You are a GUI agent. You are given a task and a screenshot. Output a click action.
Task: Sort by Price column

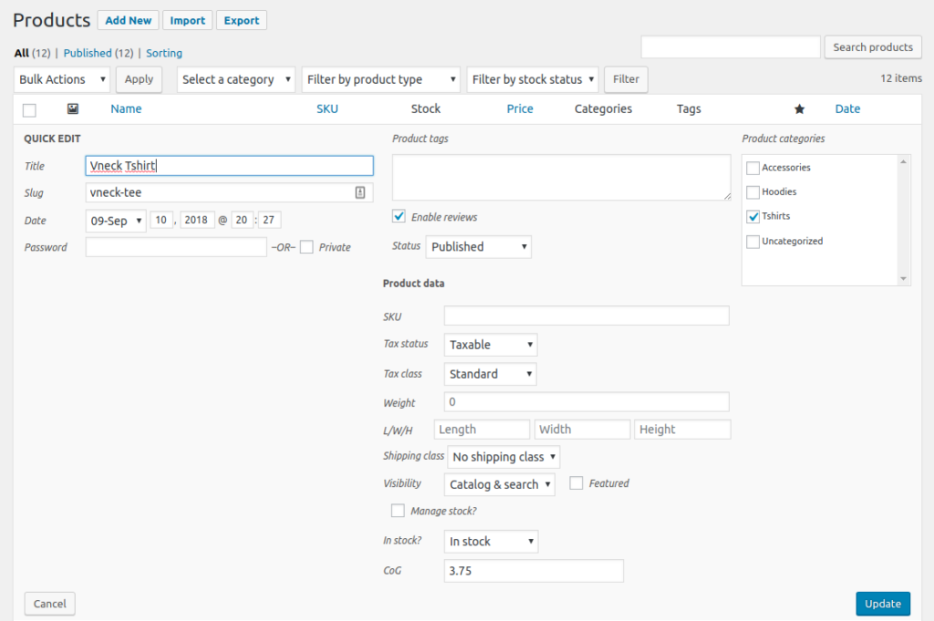click(x=519, y=109)
